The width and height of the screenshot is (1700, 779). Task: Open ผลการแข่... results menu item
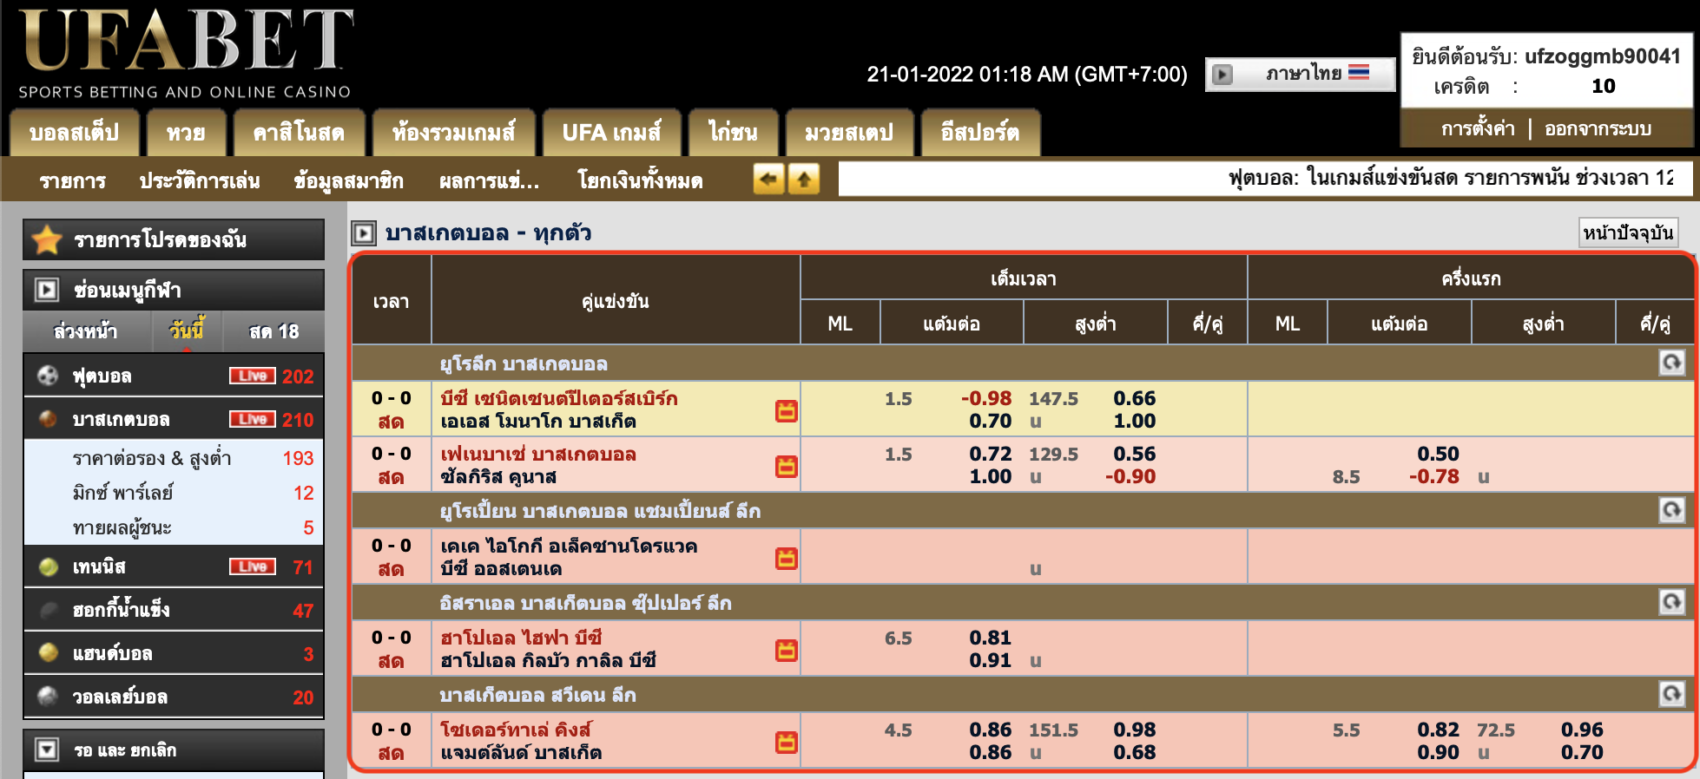click(489, 180)
